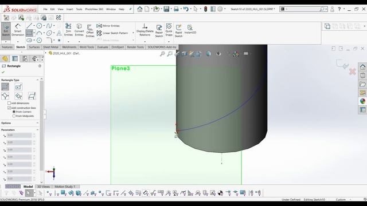This screenshot has width=367, height=206.
Task: Click the Print icon
Action: tap(176, 9)
